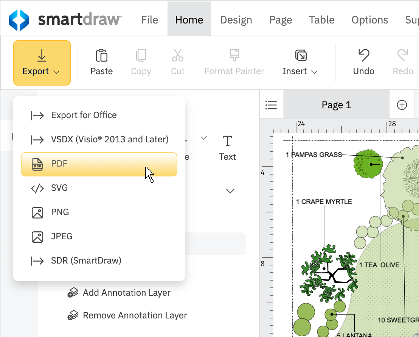Open the Table menu
This screenshot has width=419, height=337.
[x=321, y=20]
